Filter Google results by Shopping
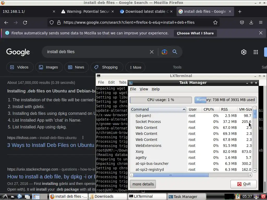 pyautogui.click(x=107, y=67)
